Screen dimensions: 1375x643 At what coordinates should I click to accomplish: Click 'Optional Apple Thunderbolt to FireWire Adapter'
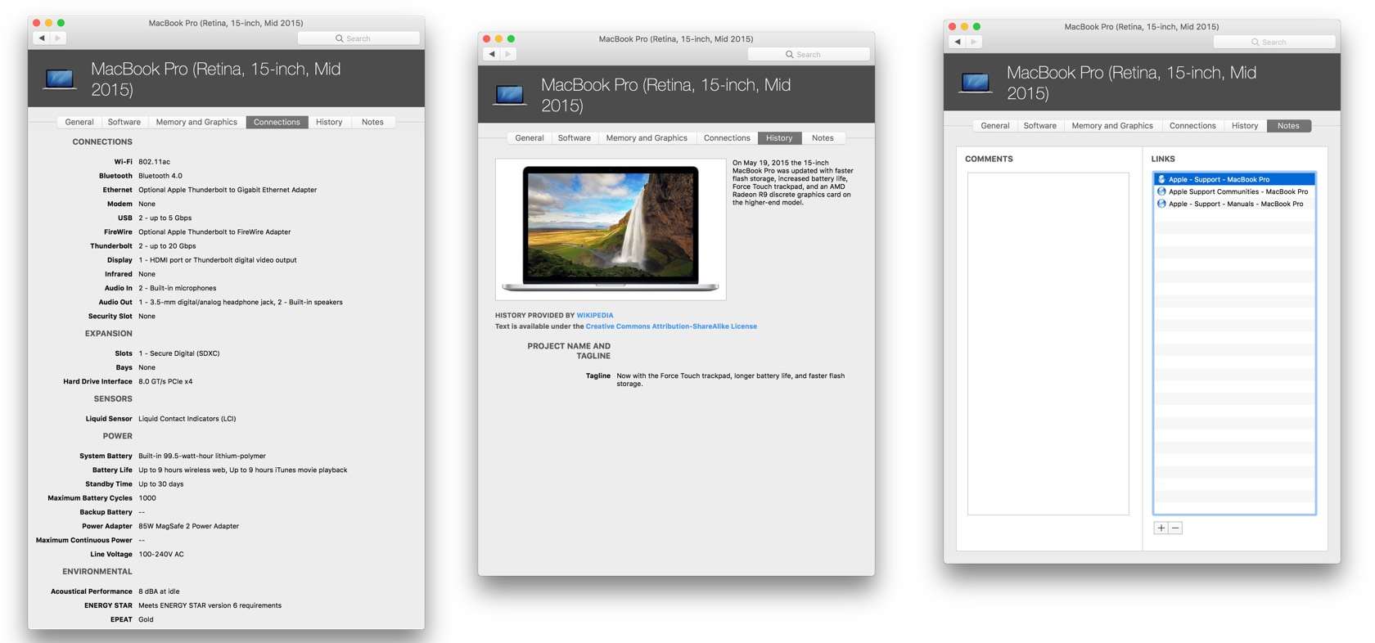click(x=214, y=232)
